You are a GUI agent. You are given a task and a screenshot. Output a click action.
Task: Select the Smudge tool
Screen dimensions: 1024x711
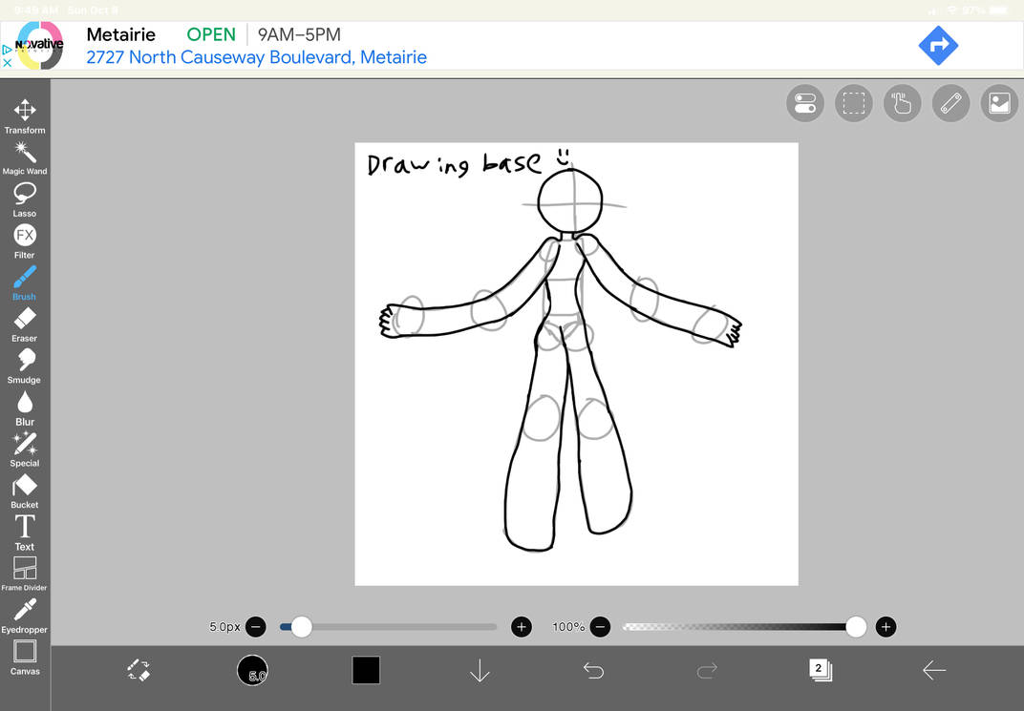[x=24, y=364]
